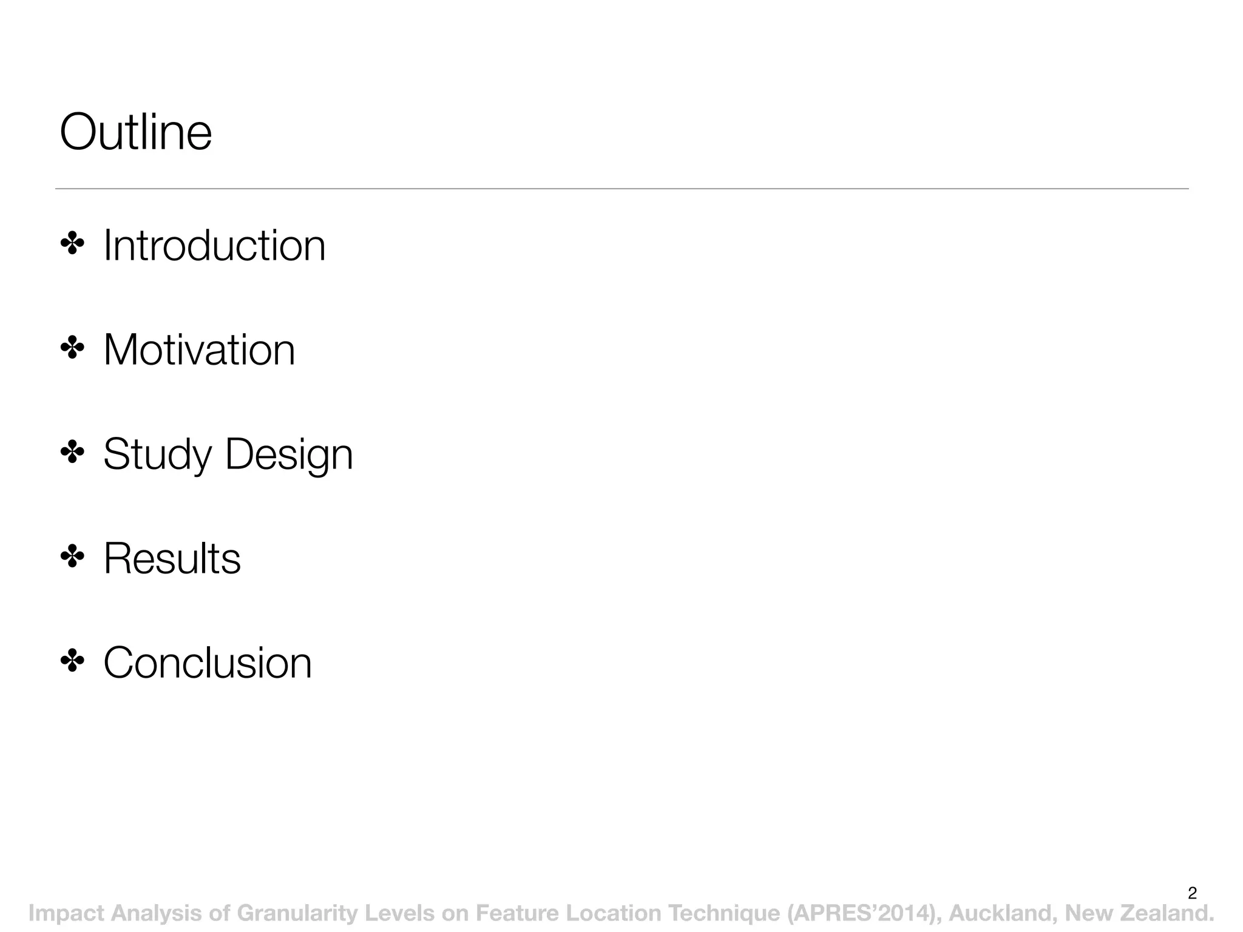This screenshot has height=932, width=1243.
Task: Click the bullet symbol before Conclusion
Action: 73,661
